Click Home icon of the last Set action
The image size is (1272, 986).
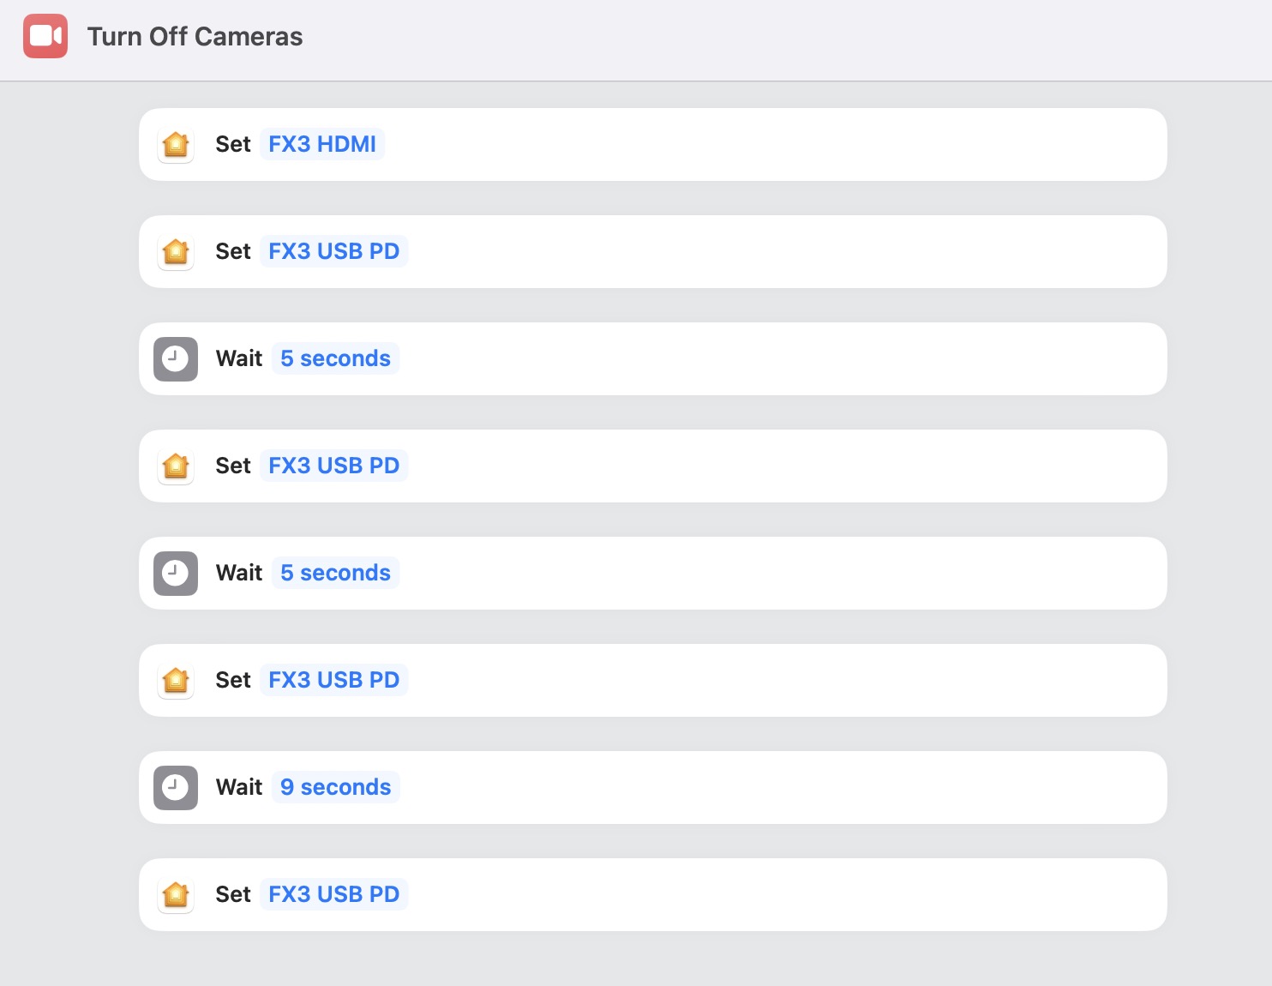point(176,894)
